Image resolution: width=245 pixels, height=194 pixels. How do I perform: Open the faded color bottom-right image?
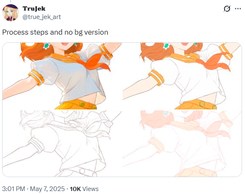pos(182,144)
